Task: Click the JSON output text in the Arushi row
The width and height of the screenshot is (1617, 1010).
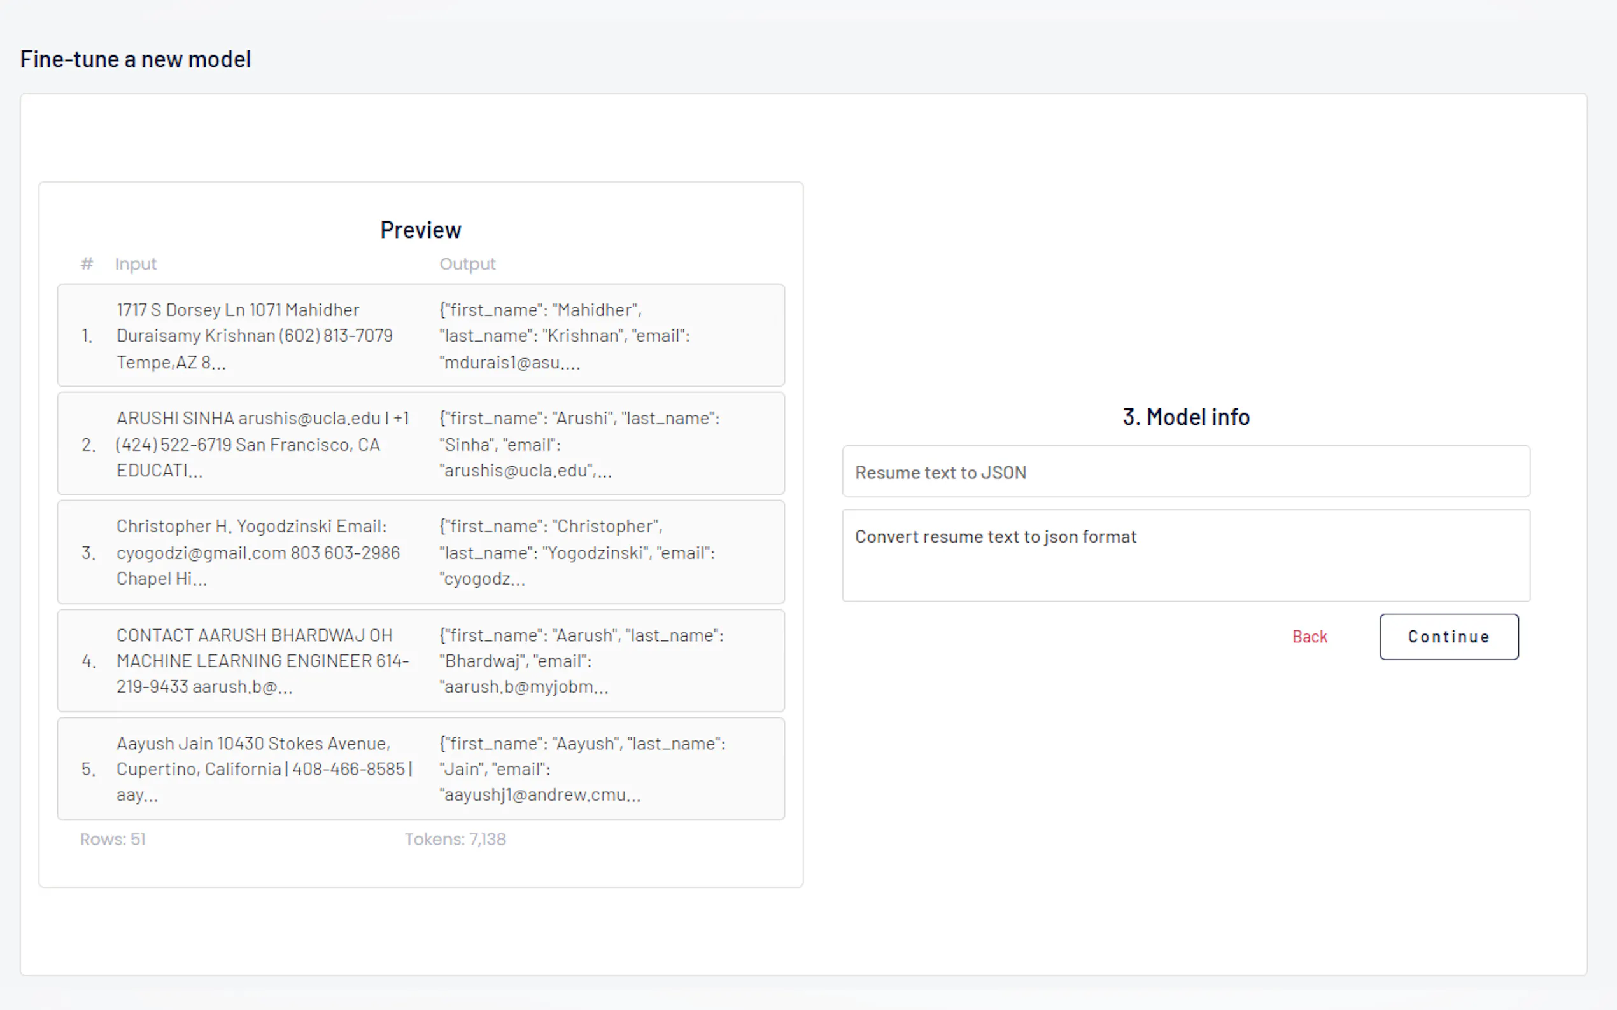Action: 579,444
